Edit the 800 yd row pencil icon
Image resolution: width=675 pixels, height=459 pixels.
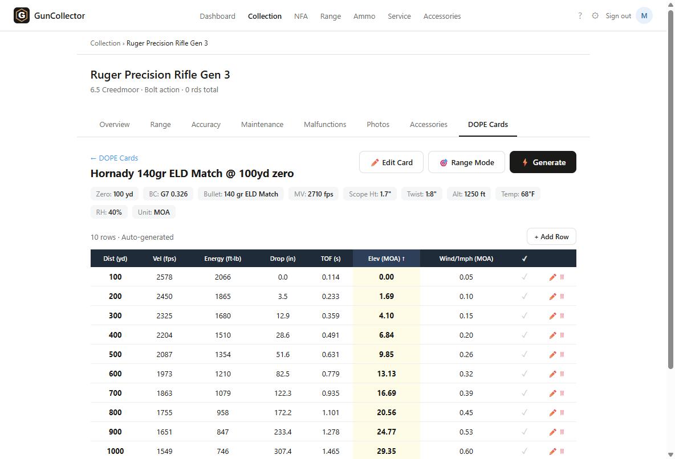pyautogui.click(x=553, y=412)
